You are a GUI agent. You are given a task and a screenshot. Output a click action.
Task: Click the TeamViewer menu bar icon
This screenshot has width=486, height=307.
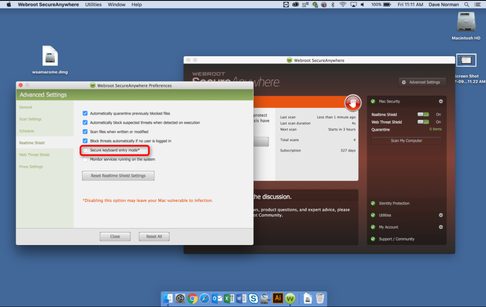pos(286,4)
